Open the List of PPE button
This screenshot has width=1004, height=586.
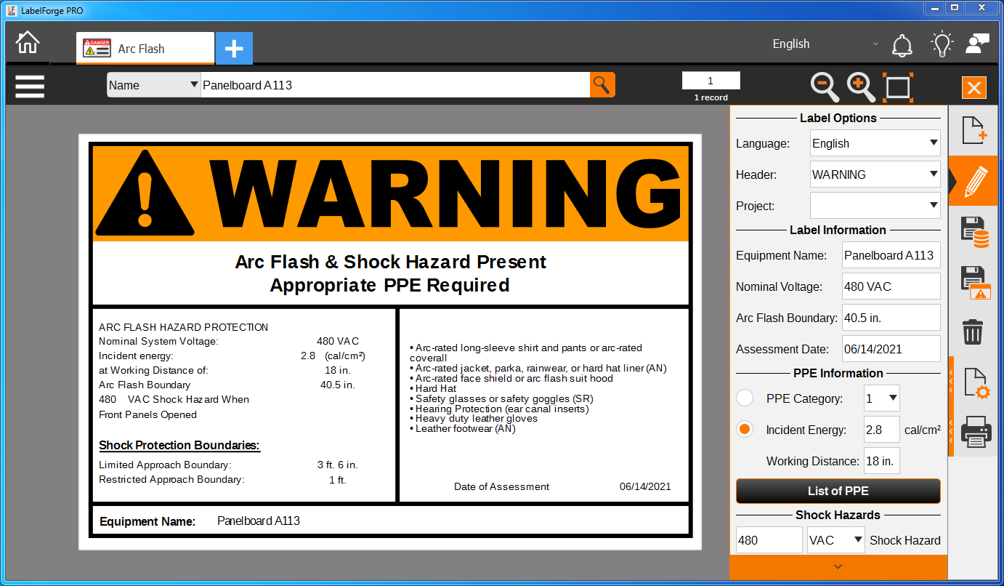[838, 491]
